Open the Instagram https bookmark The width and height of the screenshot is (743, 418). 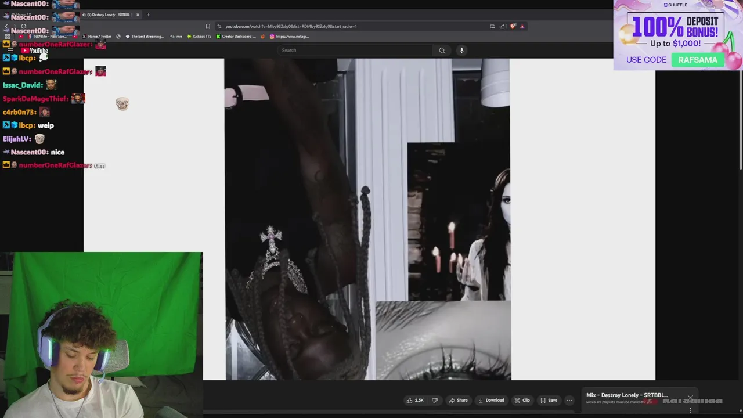click(289, 37)
